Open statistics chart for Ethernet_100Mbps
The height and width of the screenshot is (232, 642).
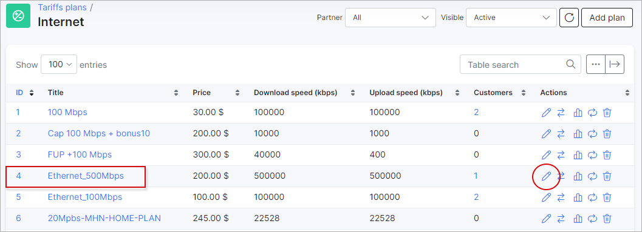[x=578, y=197]
